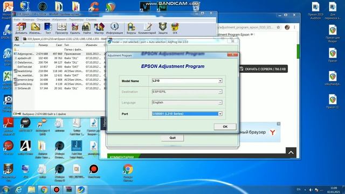Open Операции menu in WinRAR

coord(43,19)
